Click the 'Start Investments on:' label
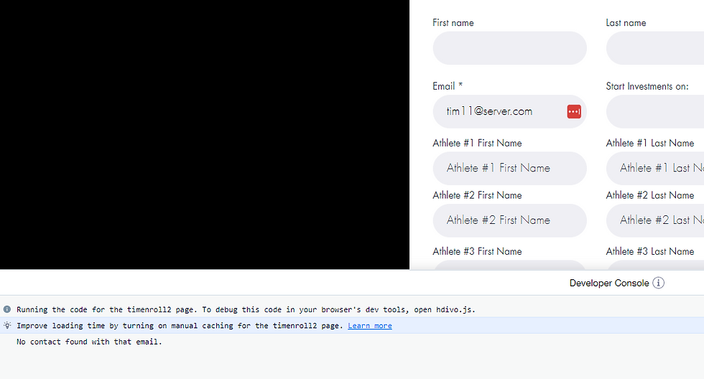The image size is (704, 379). [647, 86]
